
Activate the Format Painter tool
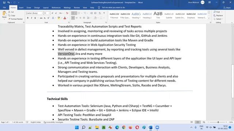coord(15,19)
